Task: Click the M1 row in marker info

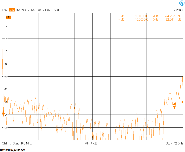Action: click(122, 16)
